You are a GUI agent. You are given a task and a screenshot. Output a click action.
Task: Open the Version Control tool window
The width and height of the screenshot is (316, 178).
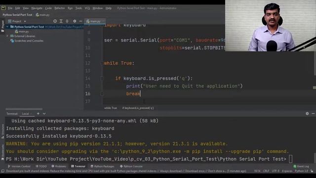pos(19,166)
